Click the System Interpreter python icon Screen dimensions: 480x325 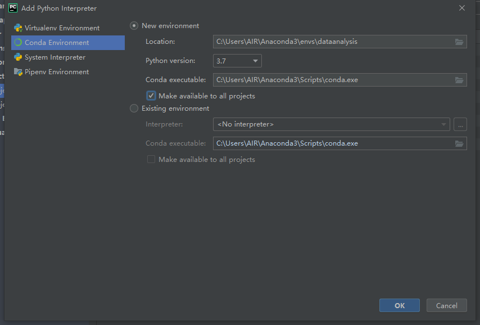[x=18, y=57]
